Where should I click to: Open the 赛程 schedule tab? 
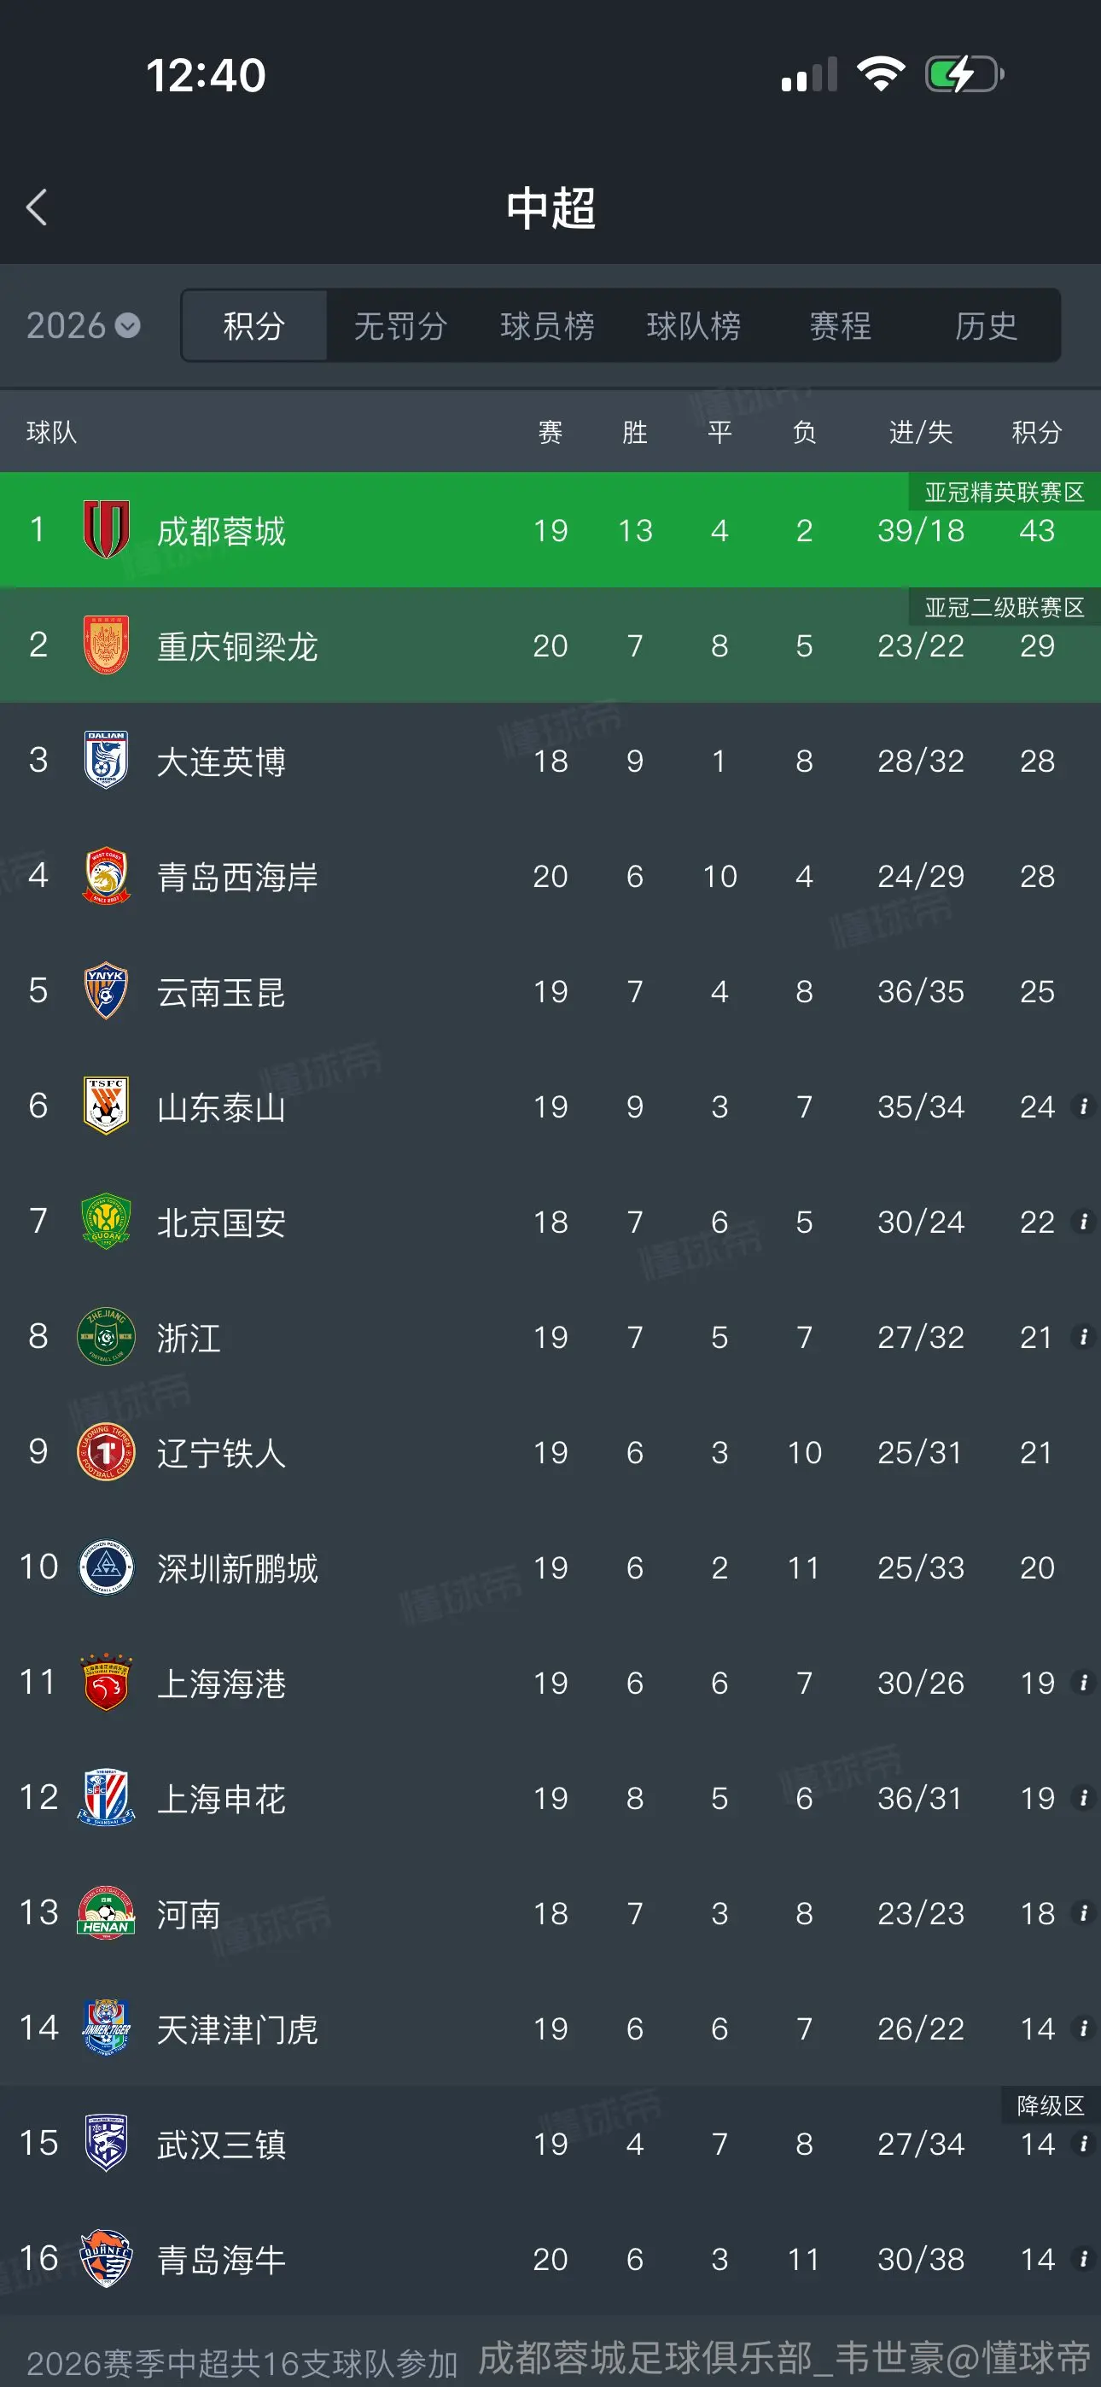pyautogui.click(x=841, y=325)
